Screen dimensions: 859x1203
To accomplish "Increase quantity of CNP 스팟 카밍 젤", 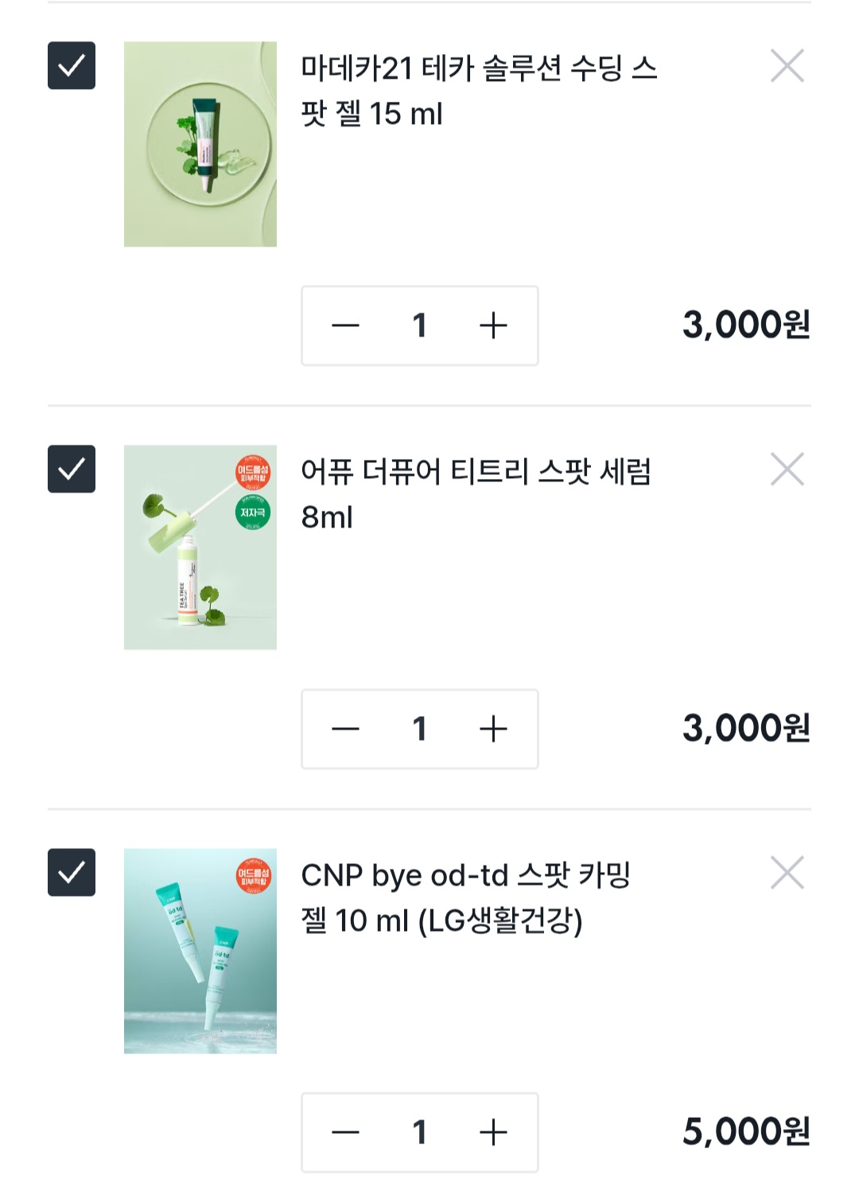I will (x=493, y=1132).
